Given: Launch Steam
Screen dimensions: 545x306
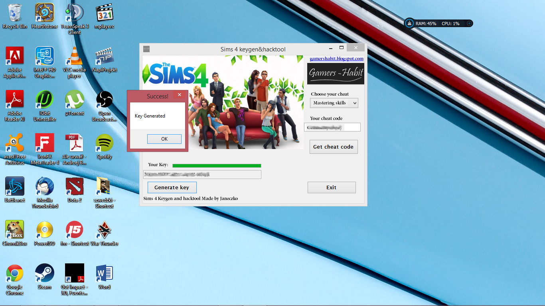Looking at the screenshot, I should pyautogui.click(x=44, y=274).
